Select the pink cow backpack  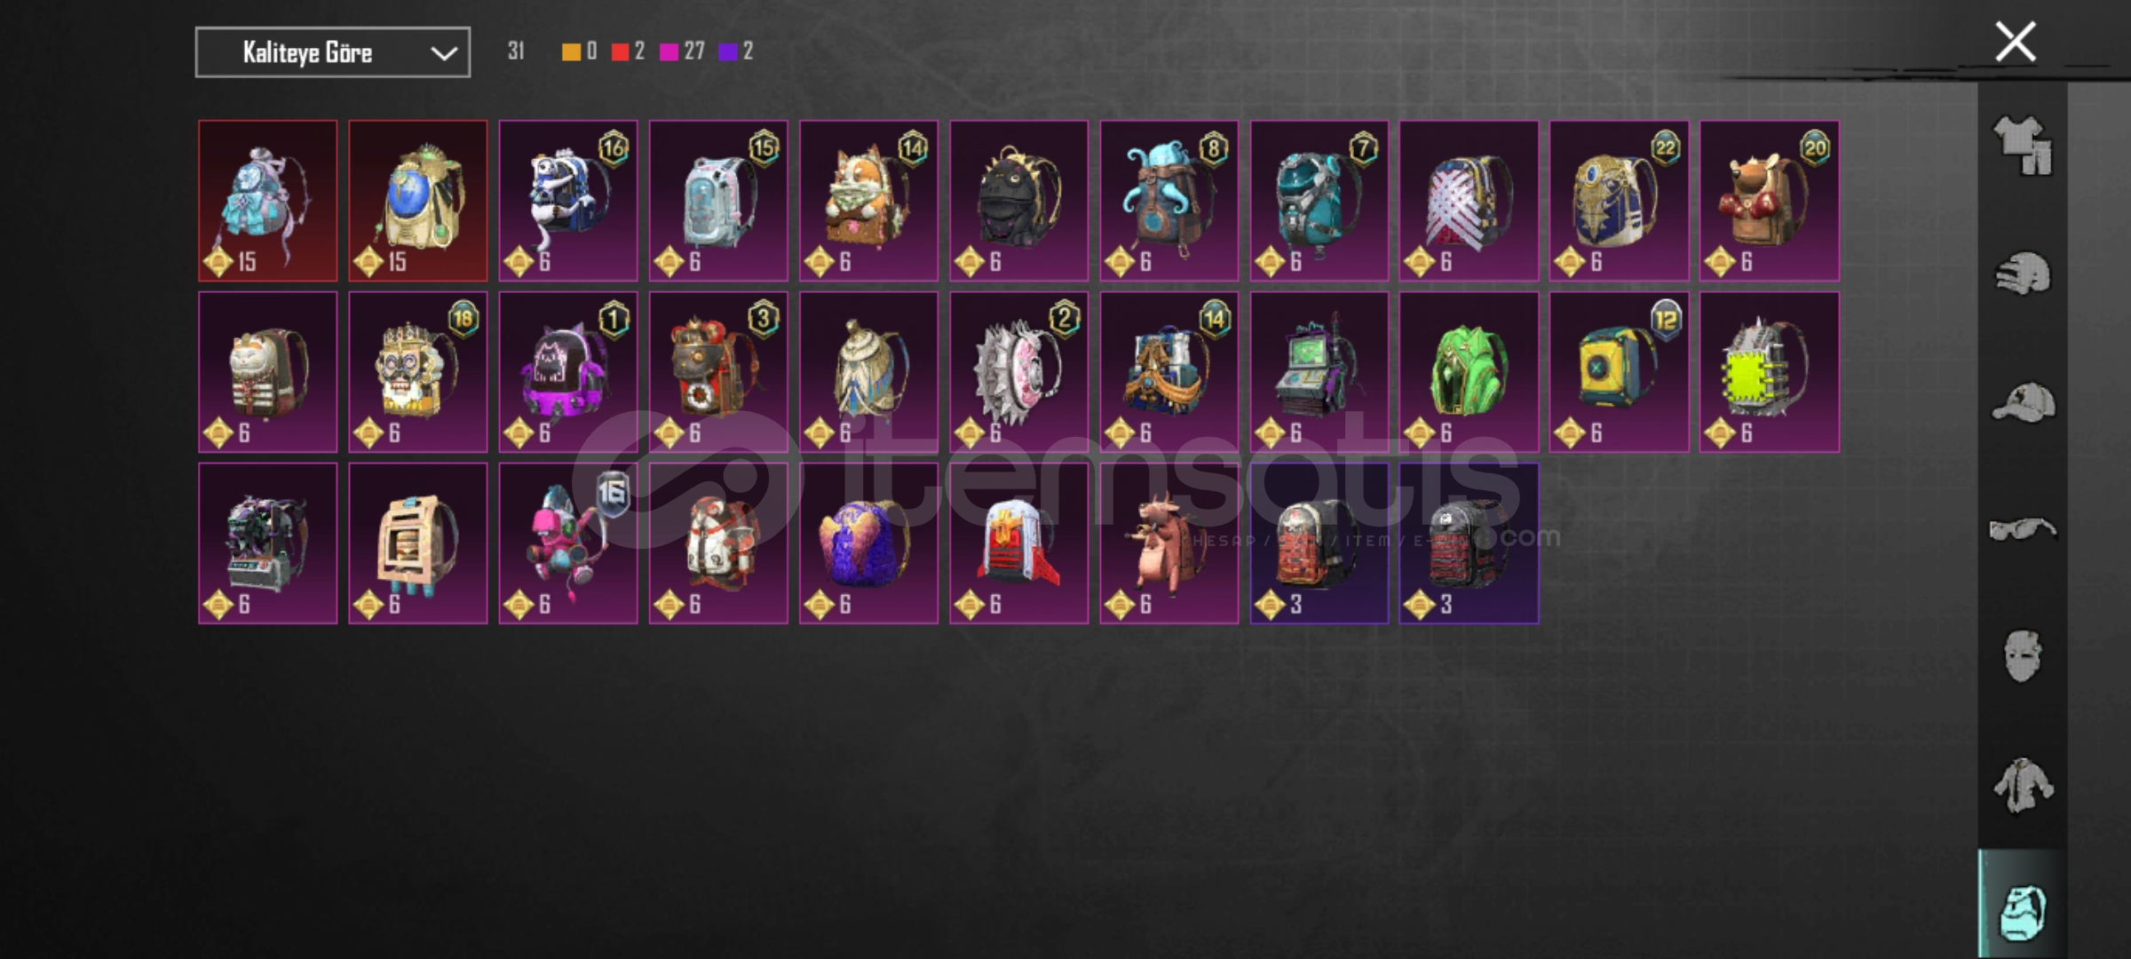(1169, 543)
